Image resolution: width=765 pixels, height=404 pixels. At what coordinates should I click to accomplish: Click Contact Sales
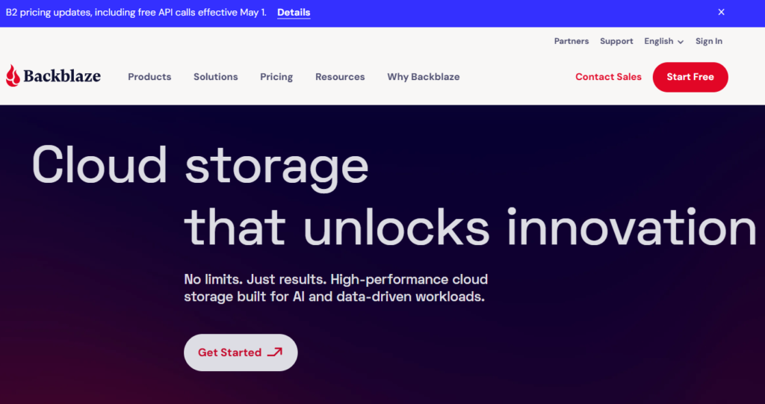(608, 77)
